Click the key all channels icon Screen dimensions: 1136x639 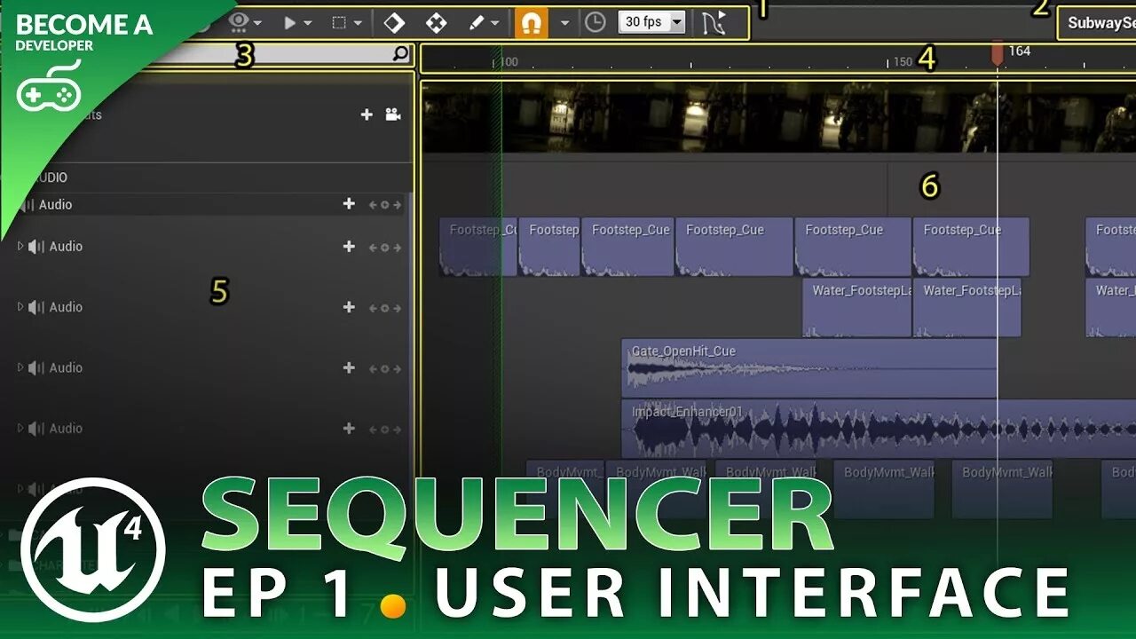tap(436, 22)
